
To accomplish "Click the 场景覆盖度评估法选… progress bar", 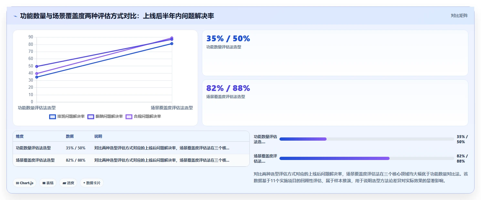I will point(367,158).
